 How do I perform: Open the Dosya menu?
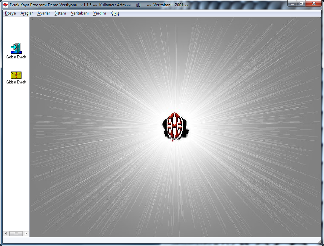pos(10,13)
